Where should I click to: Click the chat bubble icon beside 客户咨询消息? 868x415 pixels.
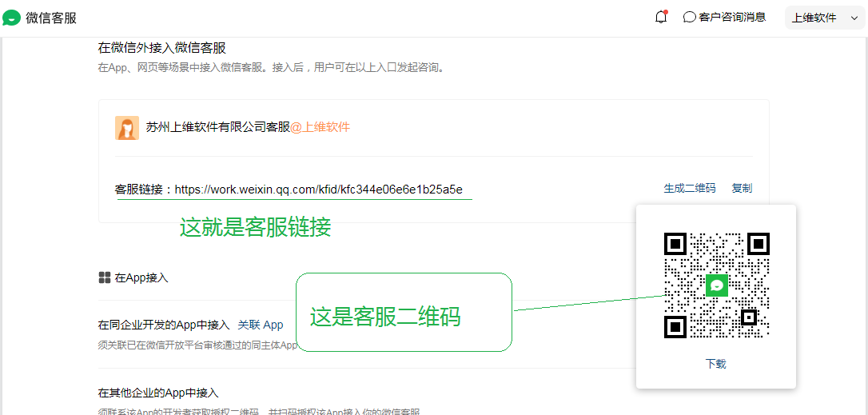click(689, 17)
